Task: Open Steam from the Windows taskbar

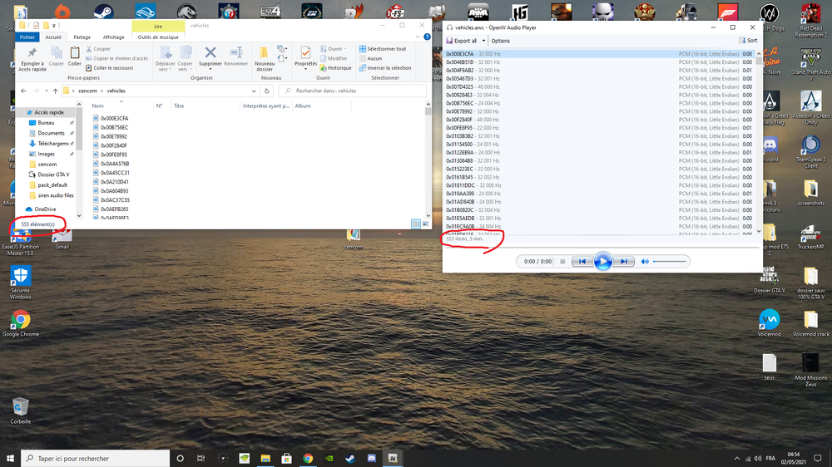Action: click(x=350, y=458)
